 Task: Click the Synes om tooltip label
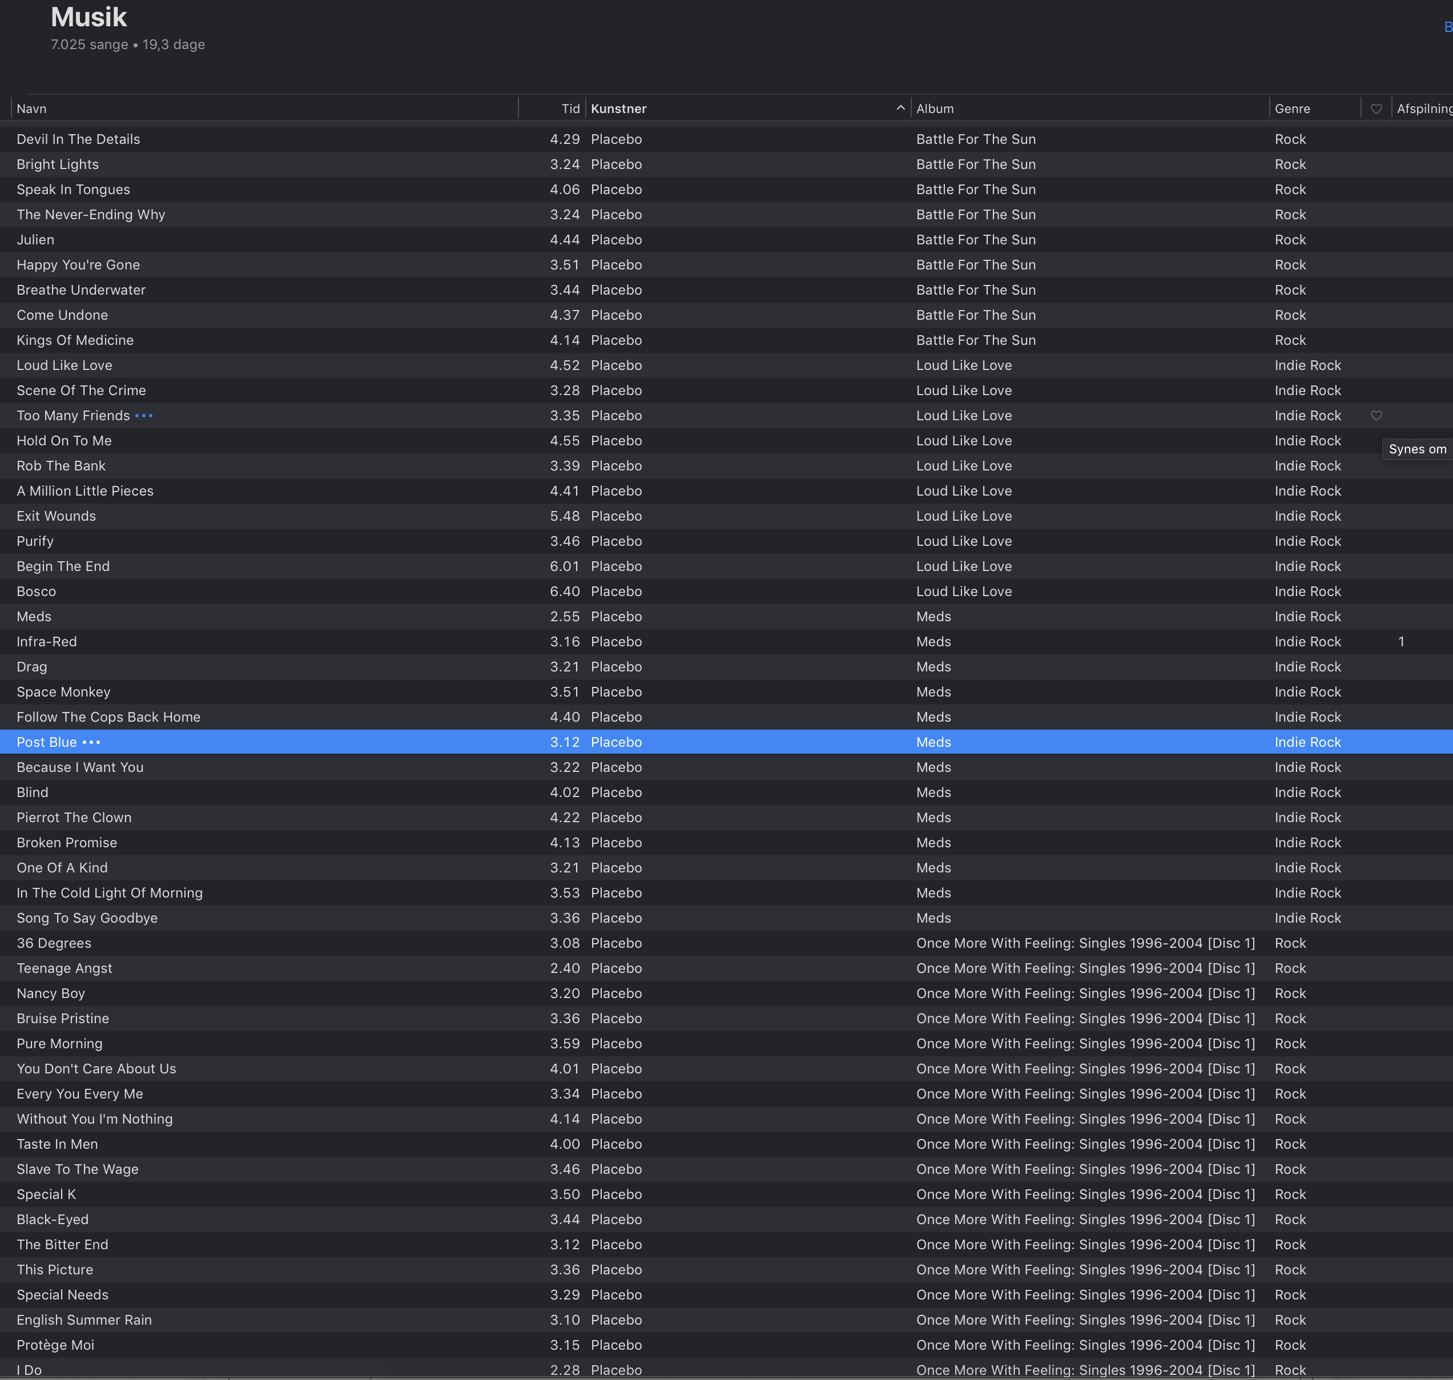click(x=1417, y=449)
